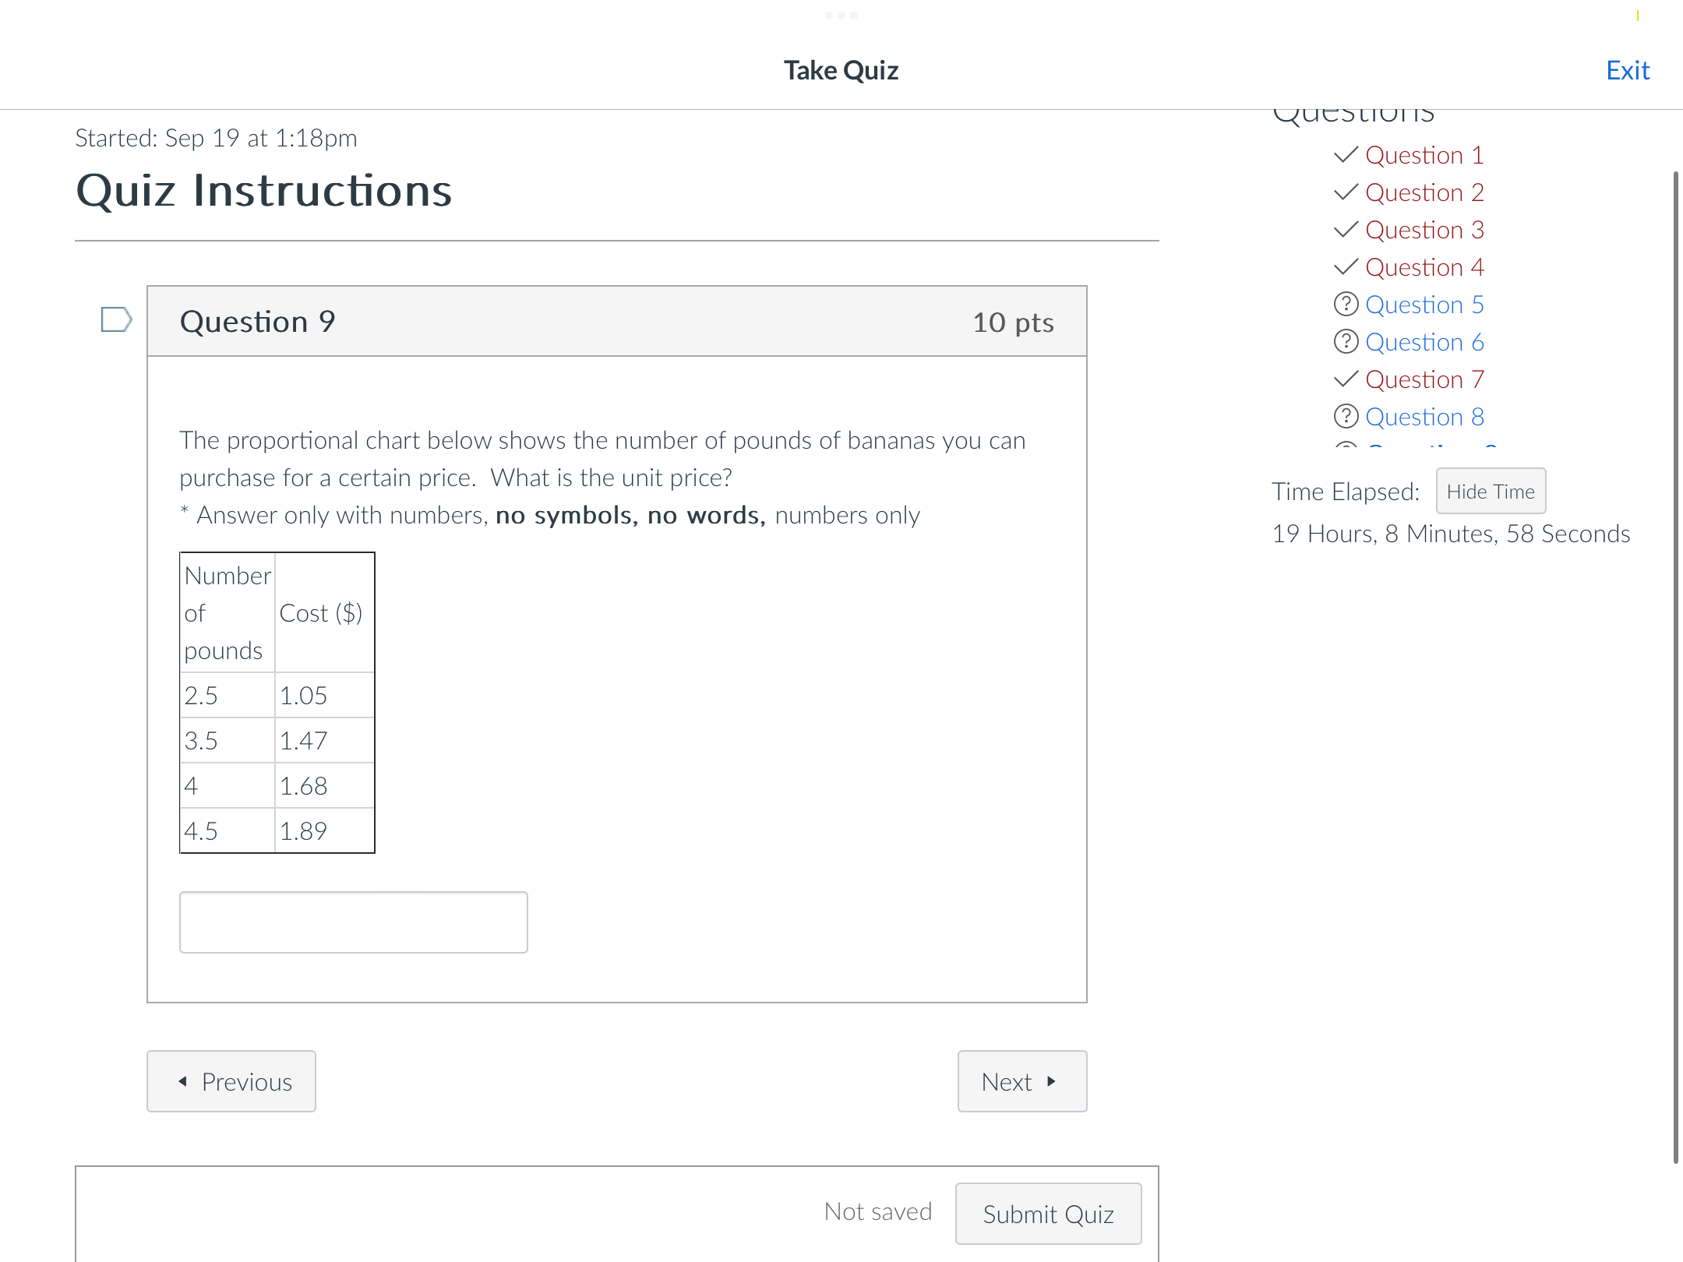Click the unanswered icon beside Question 6
The width and height of the screenshot is (1683, 1262).
[1346, 341]
